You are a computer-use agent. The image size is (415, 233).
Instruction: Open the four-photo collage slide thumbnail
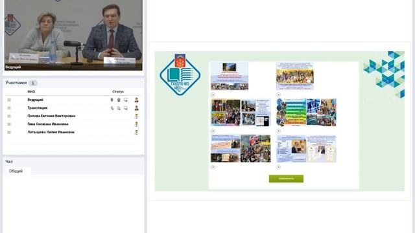pos(241,112)
